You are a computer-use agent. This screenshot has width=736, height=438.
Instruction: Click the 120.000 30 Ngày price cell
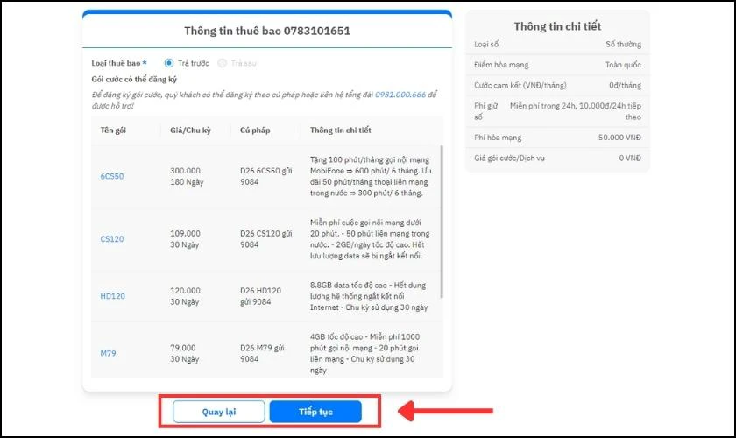click(x=185, y=296)
